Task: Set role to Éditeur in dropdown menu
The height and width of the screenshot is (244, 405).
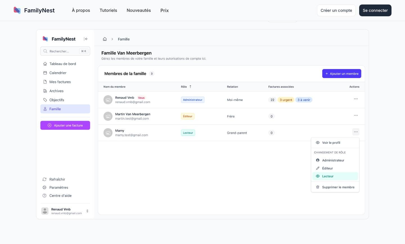Action: [x=335, y=168]
